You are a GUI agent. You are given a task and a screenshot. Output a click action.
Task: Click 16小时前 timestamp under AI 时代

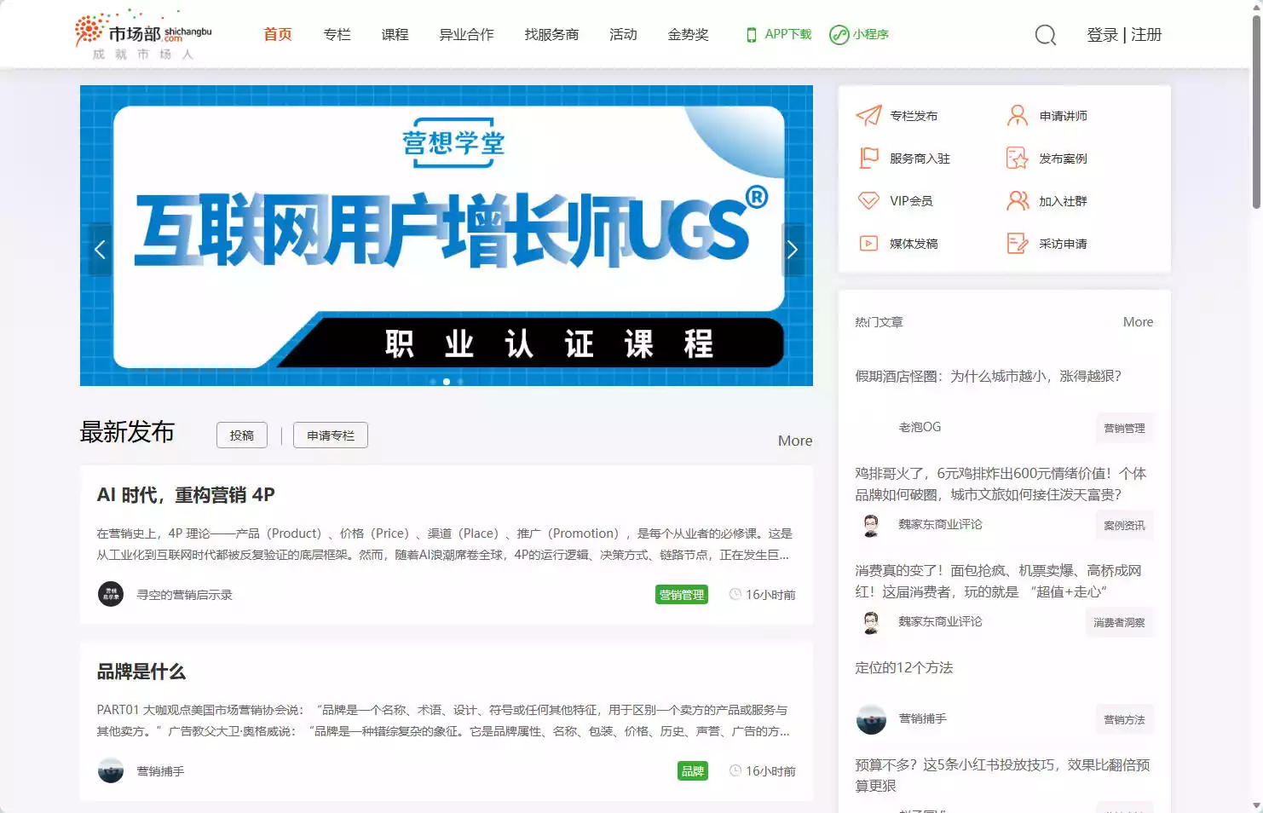click(770, 595)
